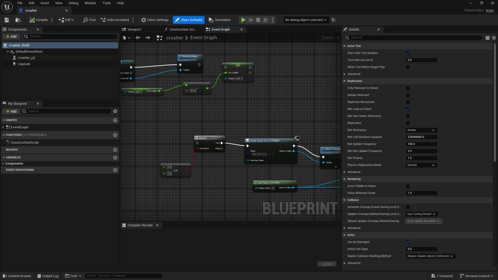Compile the crusher blueprint
Viewport: 498px width, 280px height.
[39, 20]
